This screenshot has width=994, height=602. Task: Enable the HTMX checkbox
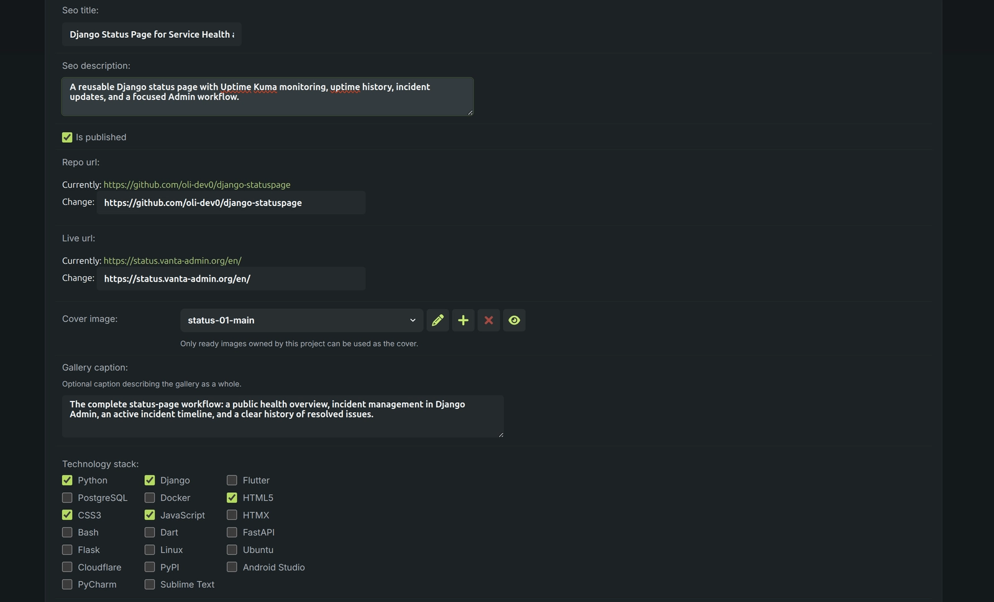pos(232,515)
